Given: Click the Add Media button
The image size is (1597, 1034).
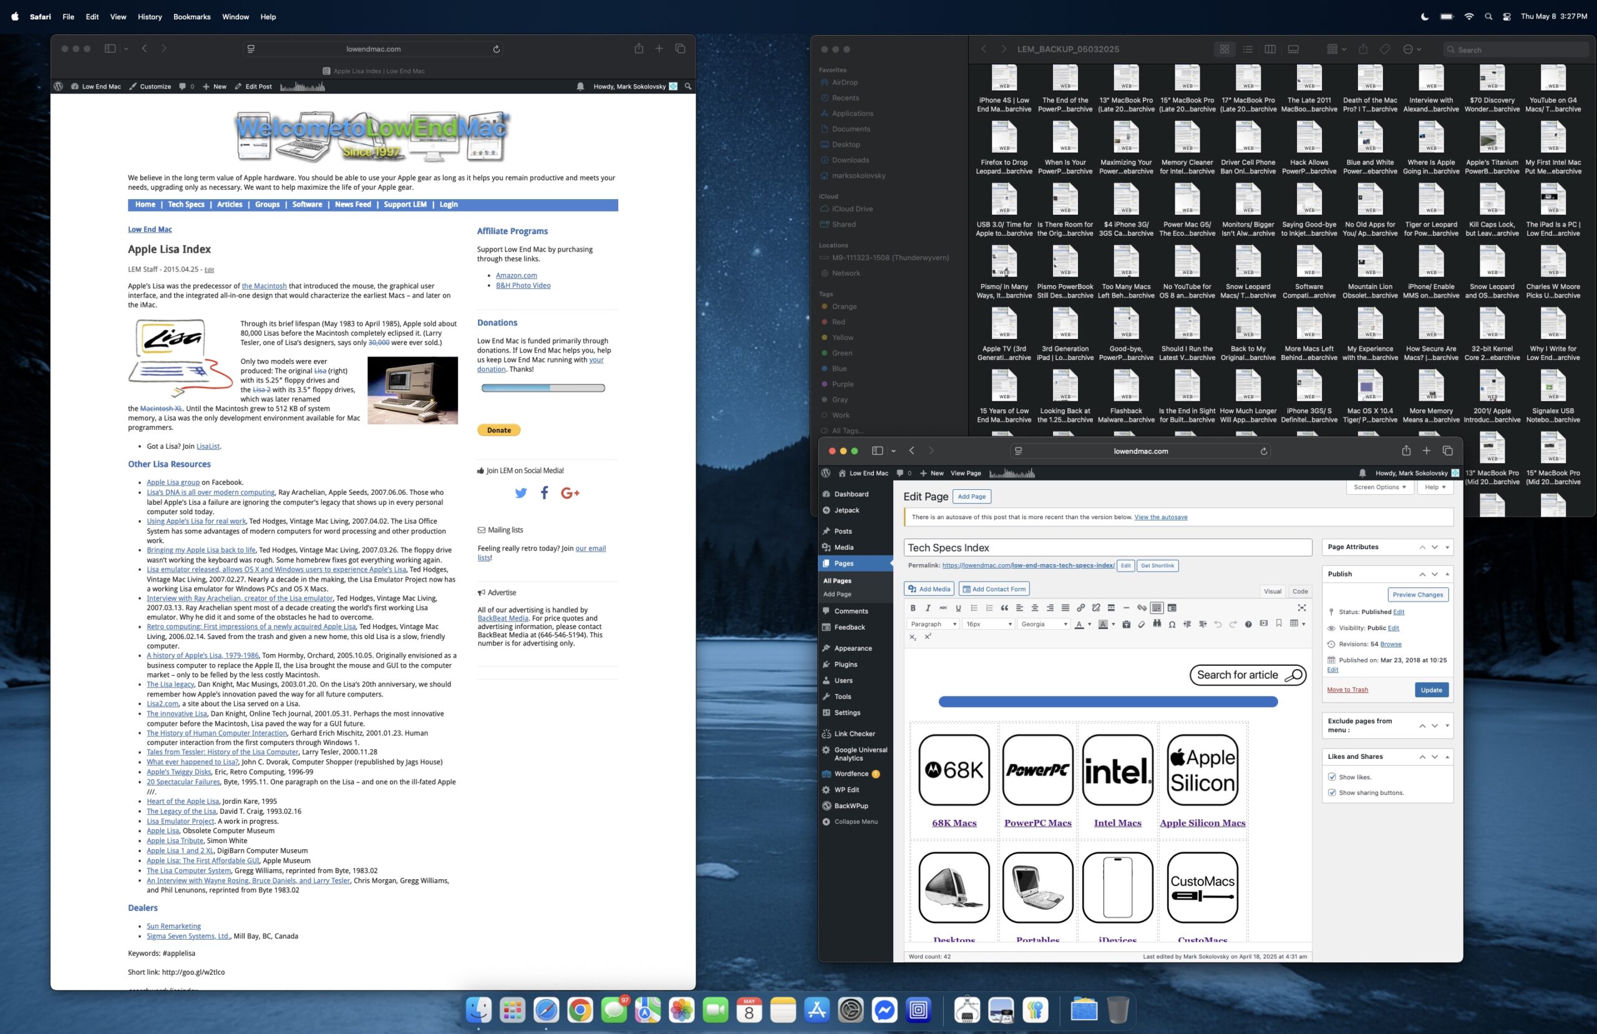Looking at the screenshot, I should coord(929,590).
